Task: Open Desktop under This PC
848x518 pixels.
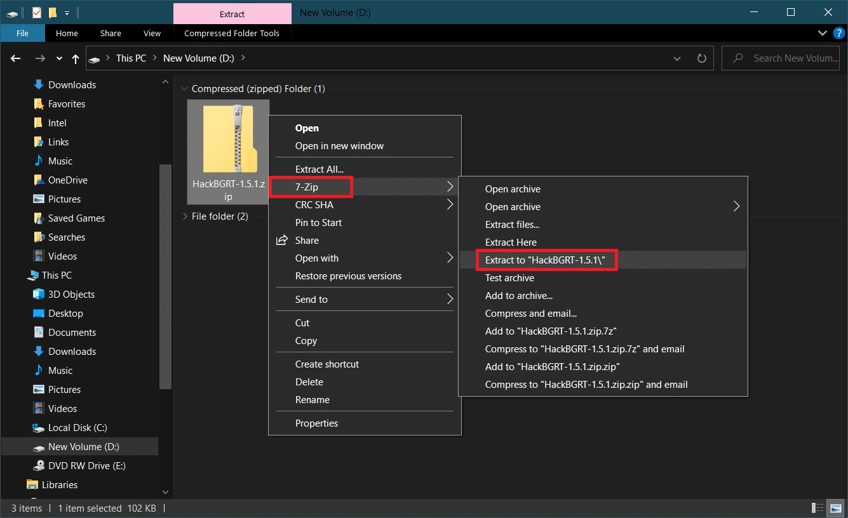Action: pyautogui.click(x=65, y=314)
